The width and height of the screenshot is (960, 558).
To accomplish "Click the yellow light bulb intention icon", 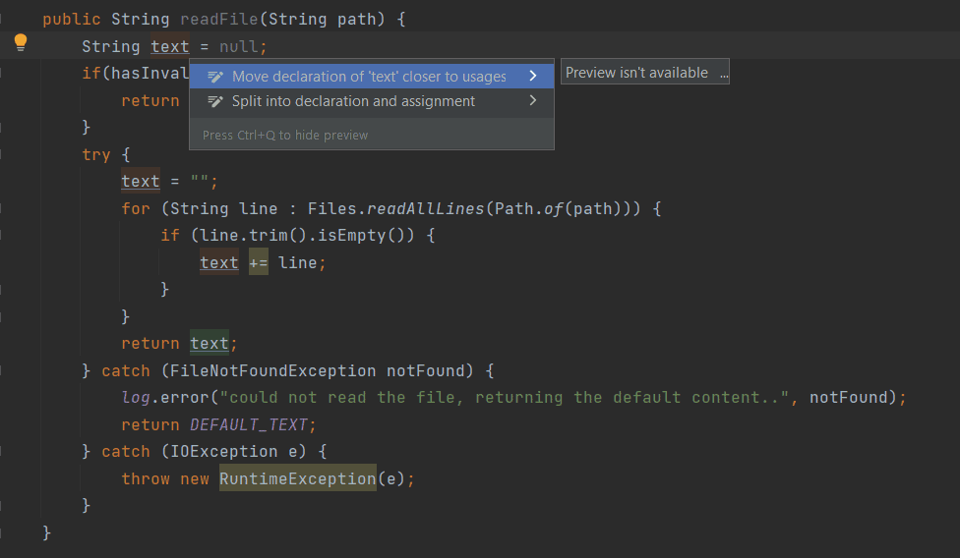I will point(21,42).
